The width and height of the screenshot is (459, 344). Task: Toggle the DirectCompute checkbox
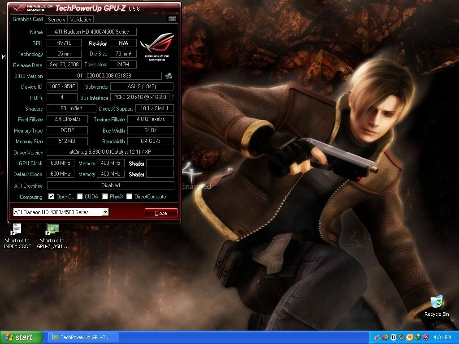click(130, 197)
